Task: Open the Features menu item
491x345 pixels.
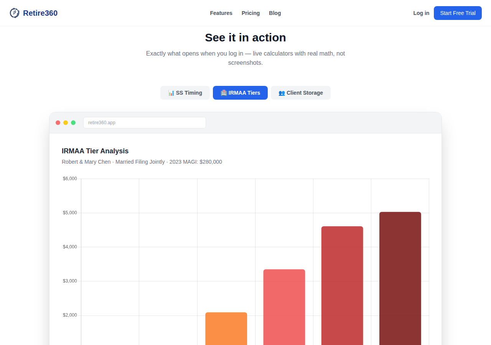Action: [221, 13]
